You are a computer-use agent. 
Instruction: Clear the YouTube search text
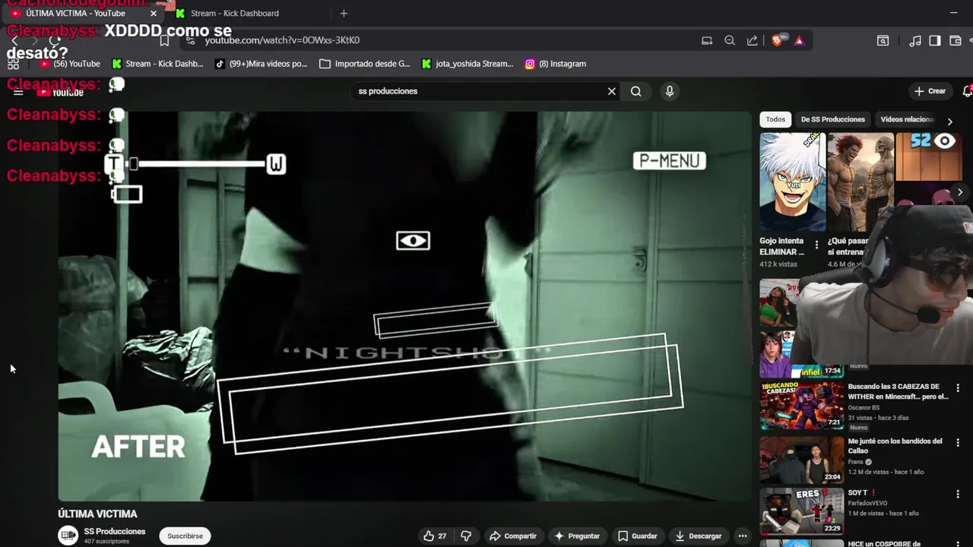coord(611,91)
